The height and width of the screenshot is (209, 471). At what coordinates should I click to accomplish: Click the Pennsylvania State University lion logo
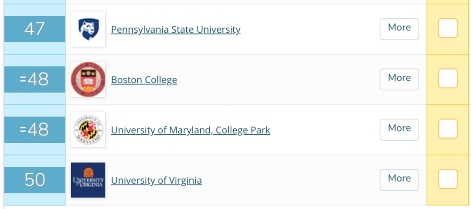click(x=88, y=29)
